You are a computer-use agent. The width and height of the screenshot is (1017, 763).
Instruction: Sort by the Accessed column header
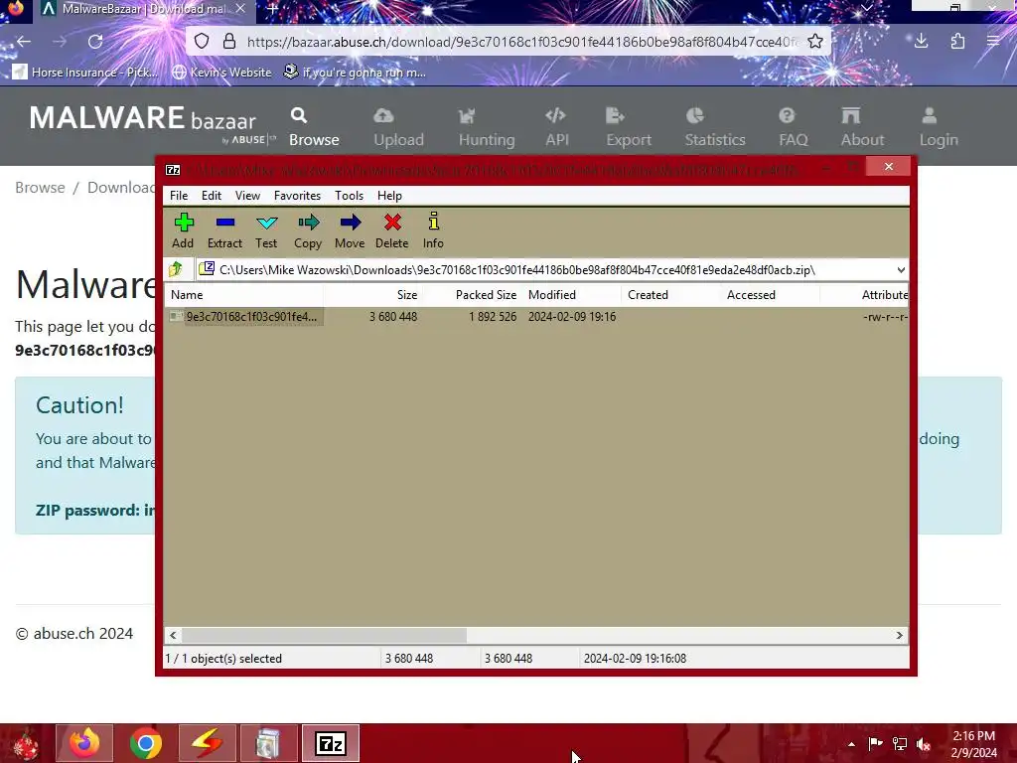click(x=771, y=294)
